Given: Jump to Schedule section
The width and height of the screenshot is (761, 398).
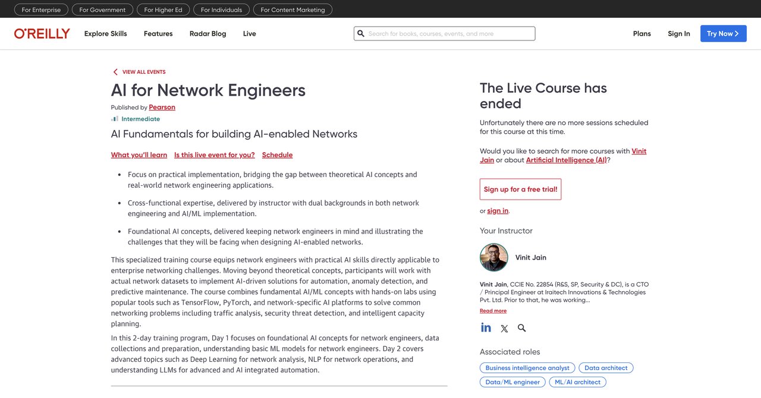Looking at the screenshot, I should click(x=278, y=155).
